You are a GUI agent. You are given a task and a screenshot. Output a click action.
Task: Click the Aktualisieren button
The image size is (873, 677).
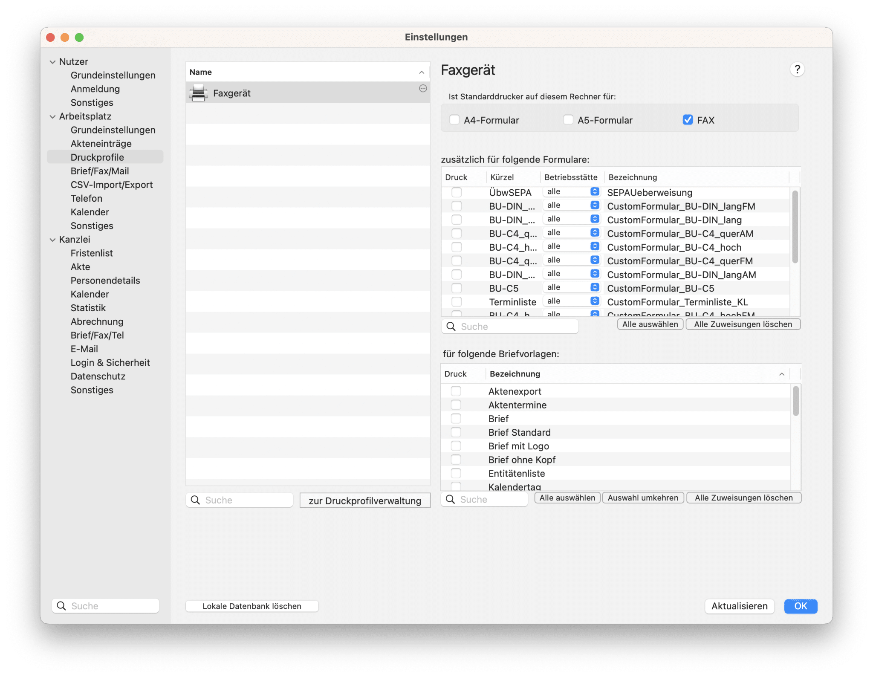(x=740, y=606)
